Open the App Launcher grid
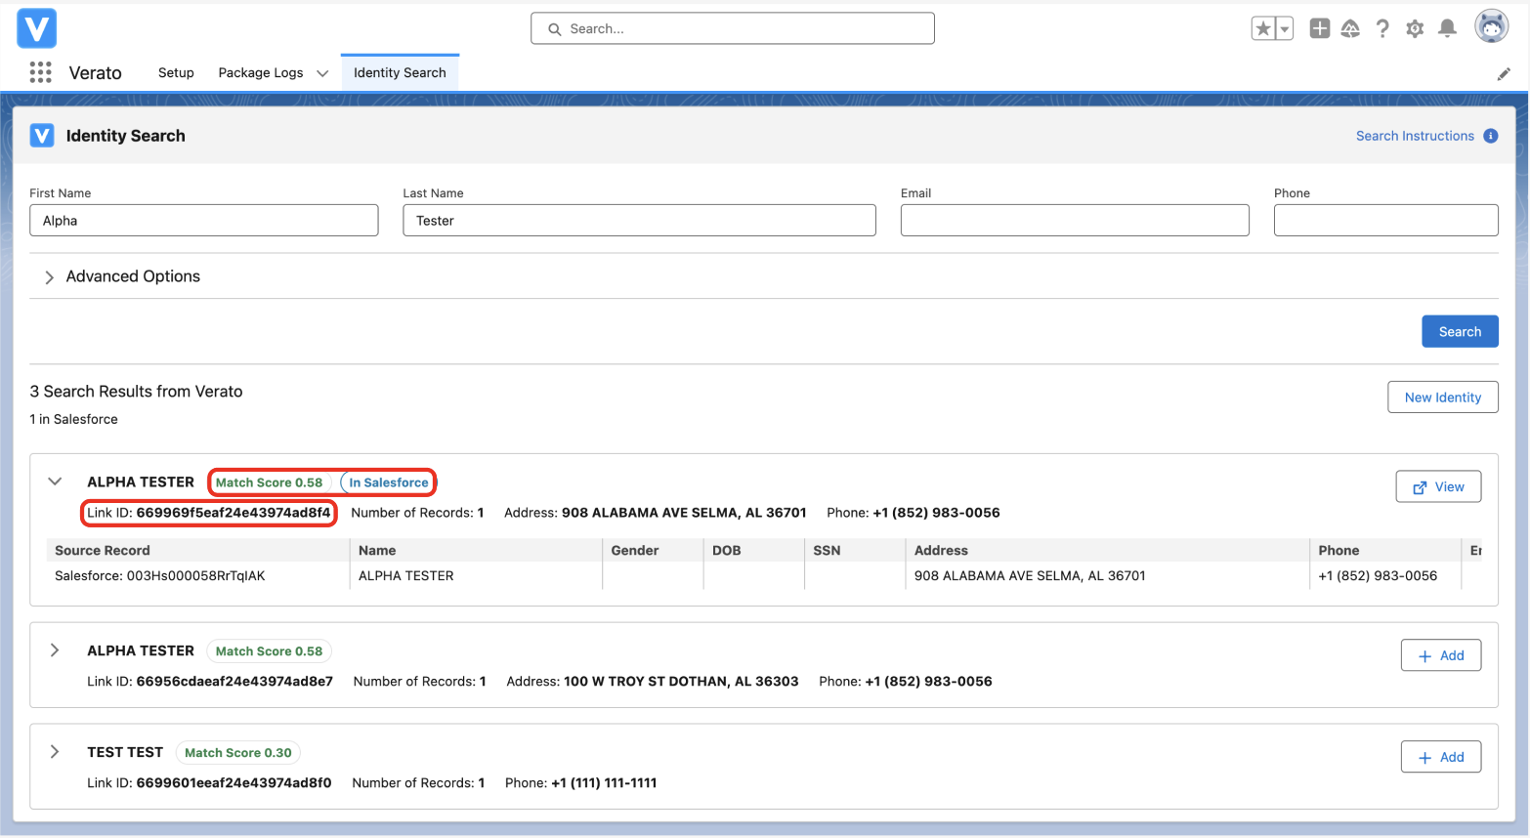This screenshot has width=1530, height=838. point(40,72)
